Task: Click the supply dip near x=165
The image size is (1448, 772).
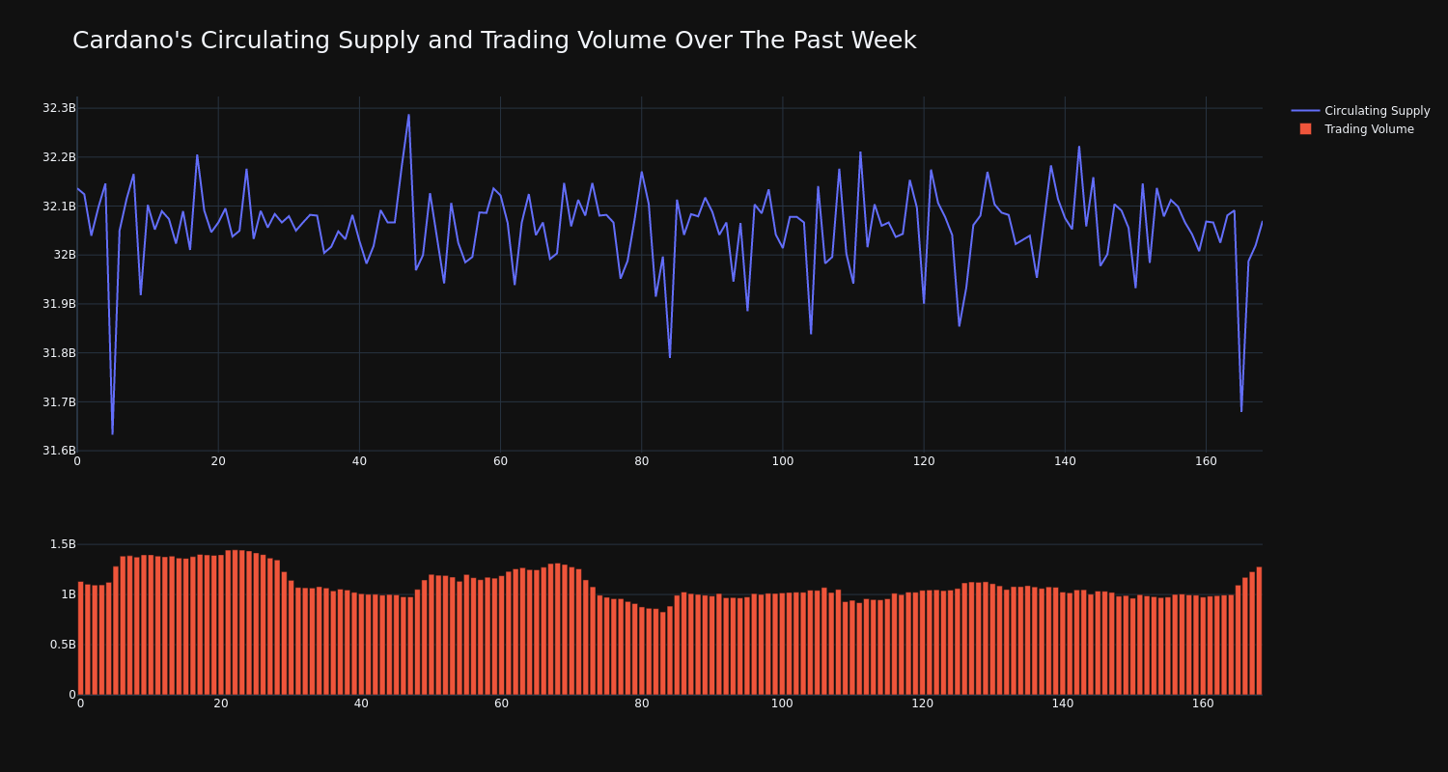Action: coord(1241,411)
